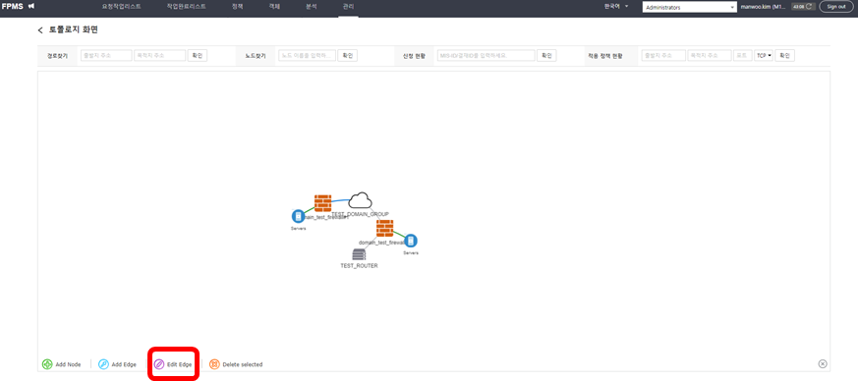This screenshot has width=858, height=381.
Task: Click the Delete selected icon
Action: [214, 364]
